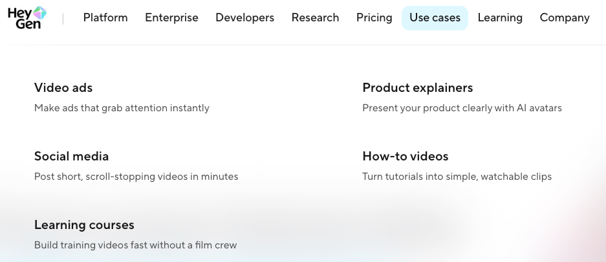Open the Platform menu
The height and width of the screenshot is (262, 606).
105,18
